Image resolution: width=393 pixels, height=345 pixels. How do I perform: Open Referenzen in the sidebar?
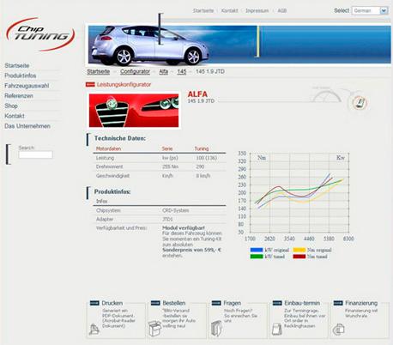click(19, 95)
